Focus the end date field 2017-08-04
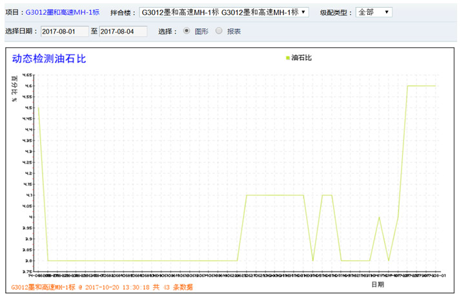Screen dimensions: 461x302 123,31
